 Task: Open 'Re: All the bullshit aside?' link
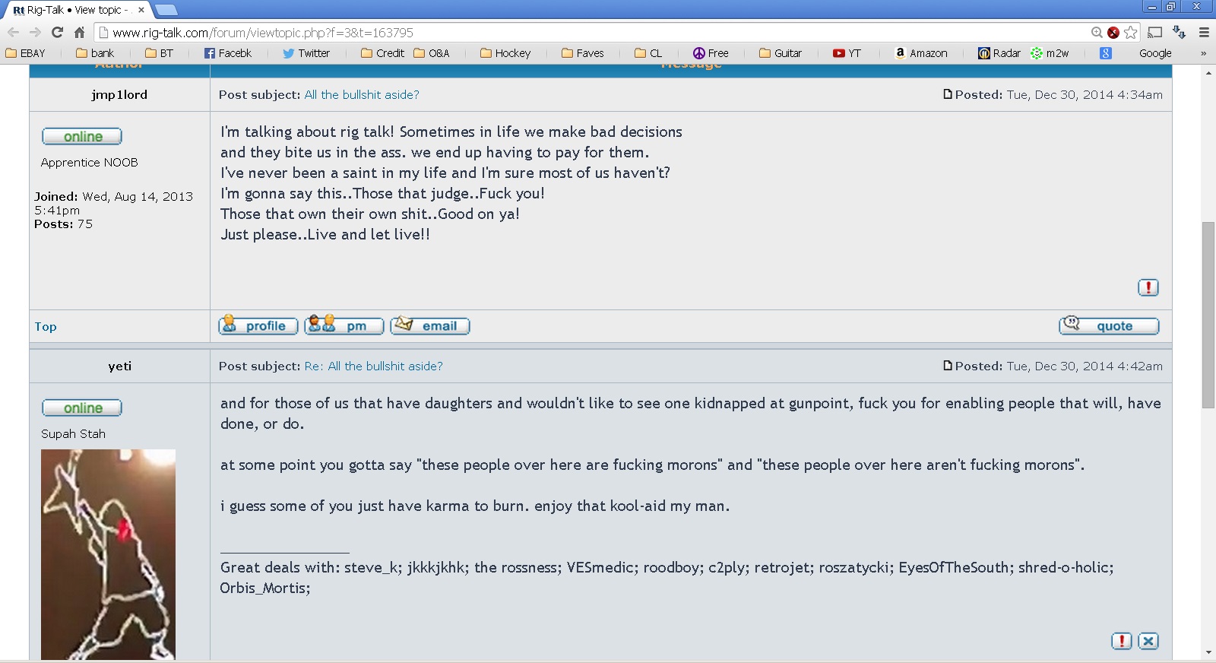tap(373, 366)
